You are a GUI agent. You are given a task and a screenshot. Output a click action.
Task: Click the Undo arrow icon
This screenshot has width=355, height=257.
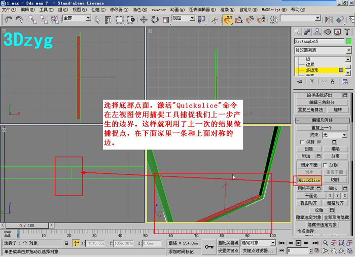point(9,20)
